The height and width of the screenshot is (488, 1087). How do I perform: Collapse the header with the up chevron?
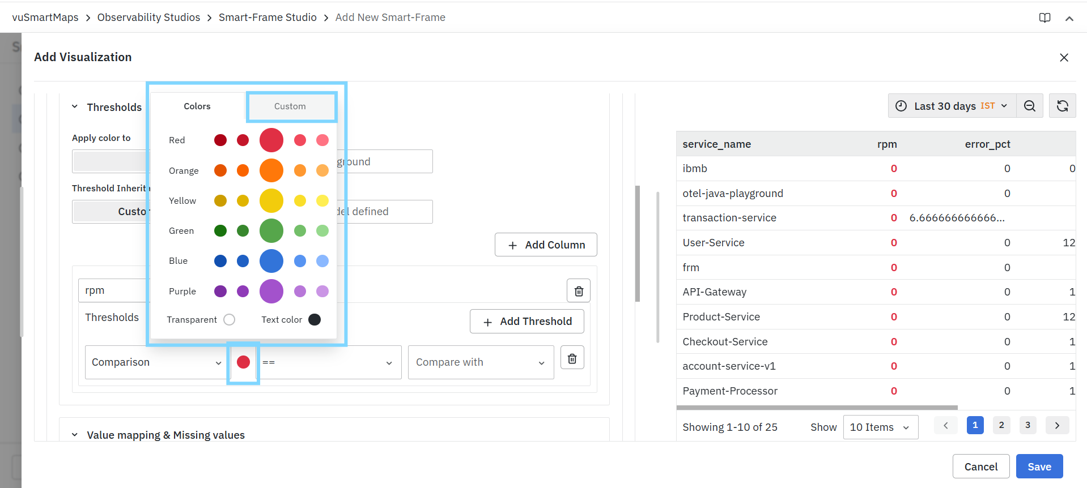click(1069, 18)
